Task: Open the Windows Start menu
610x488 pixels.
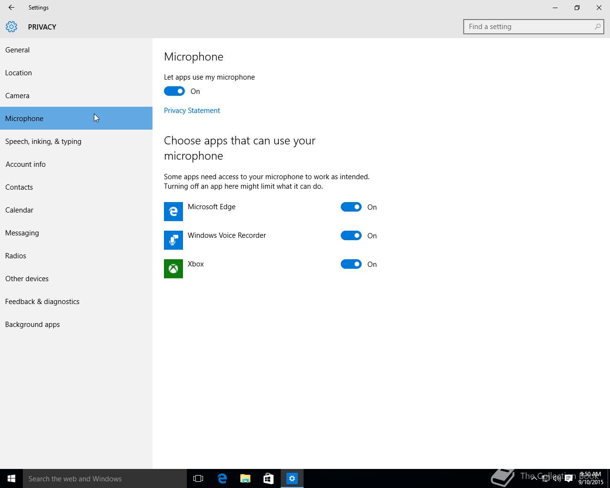Action: 11,478
